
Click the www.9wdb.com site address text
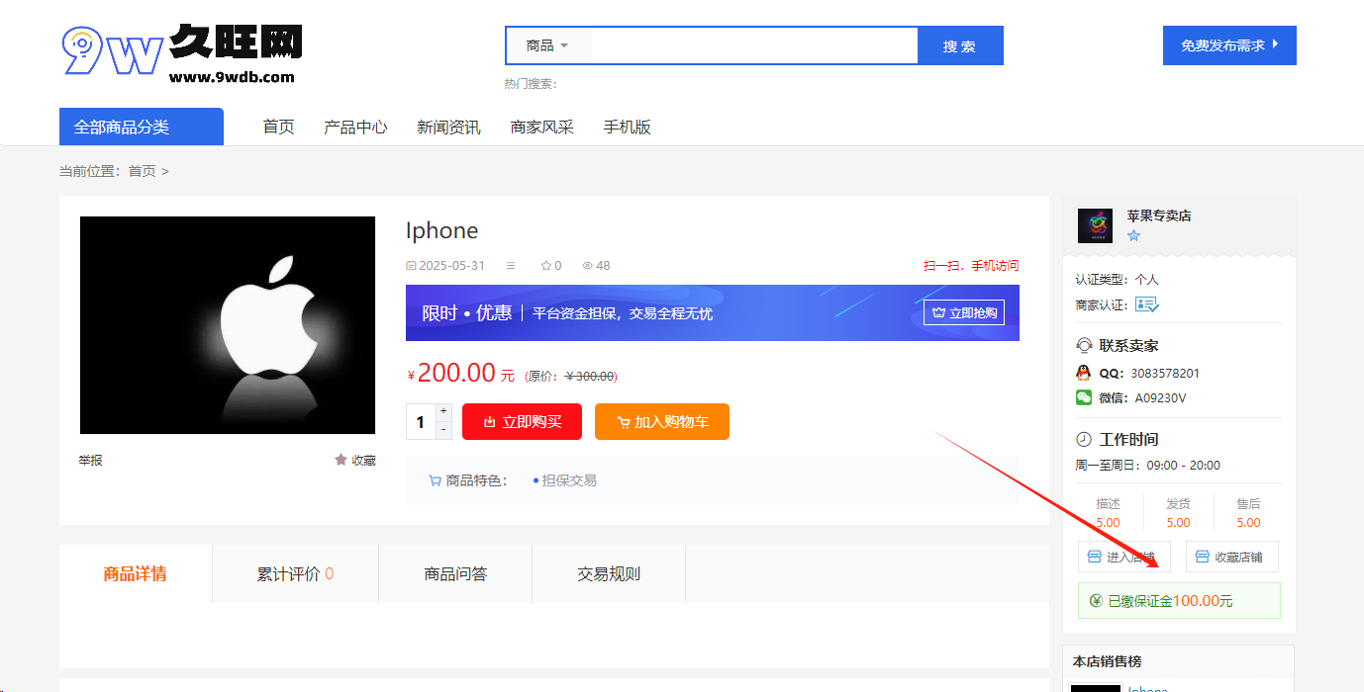(x=232, y=76)
